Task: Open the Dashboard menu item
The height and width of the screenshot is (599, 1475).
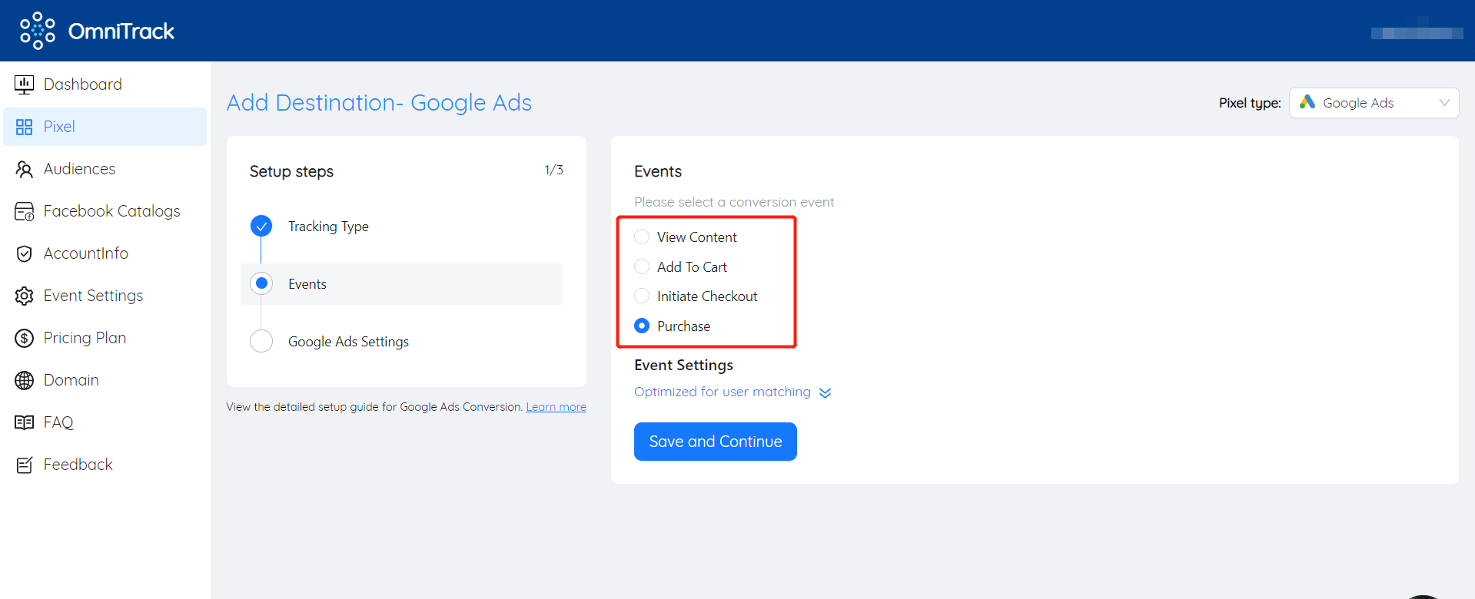Action: [x=105, y=84]
